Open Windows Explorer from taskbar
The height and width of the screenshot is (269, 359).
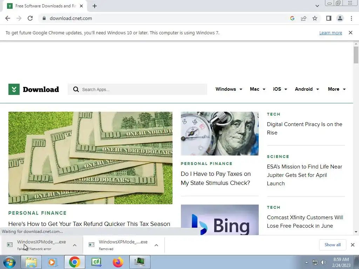coord(31,262)
